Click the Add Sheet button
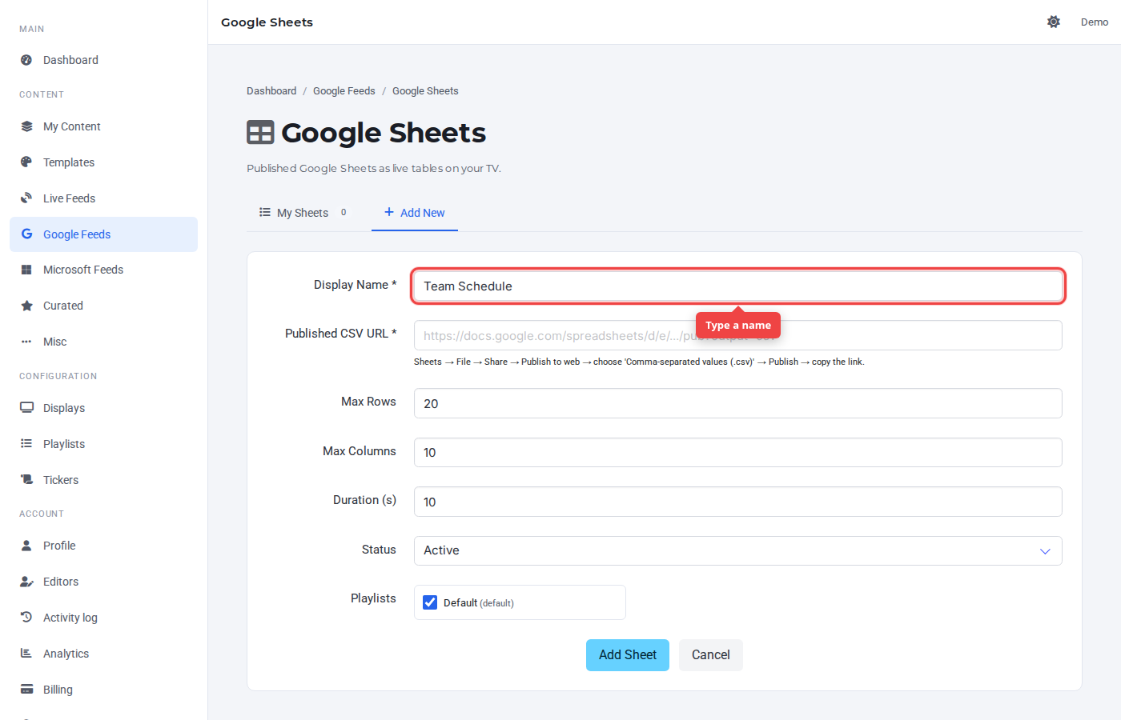The image size is (1121, 720). pos(628,655)
